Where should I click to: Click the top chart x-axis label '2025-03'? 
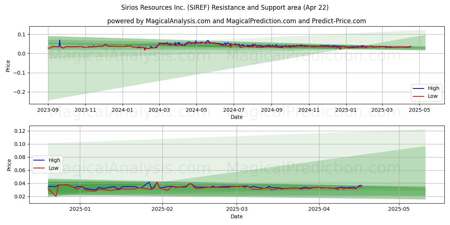(382, 109)
